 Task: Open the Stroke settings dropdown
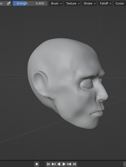tap(89, 3)
